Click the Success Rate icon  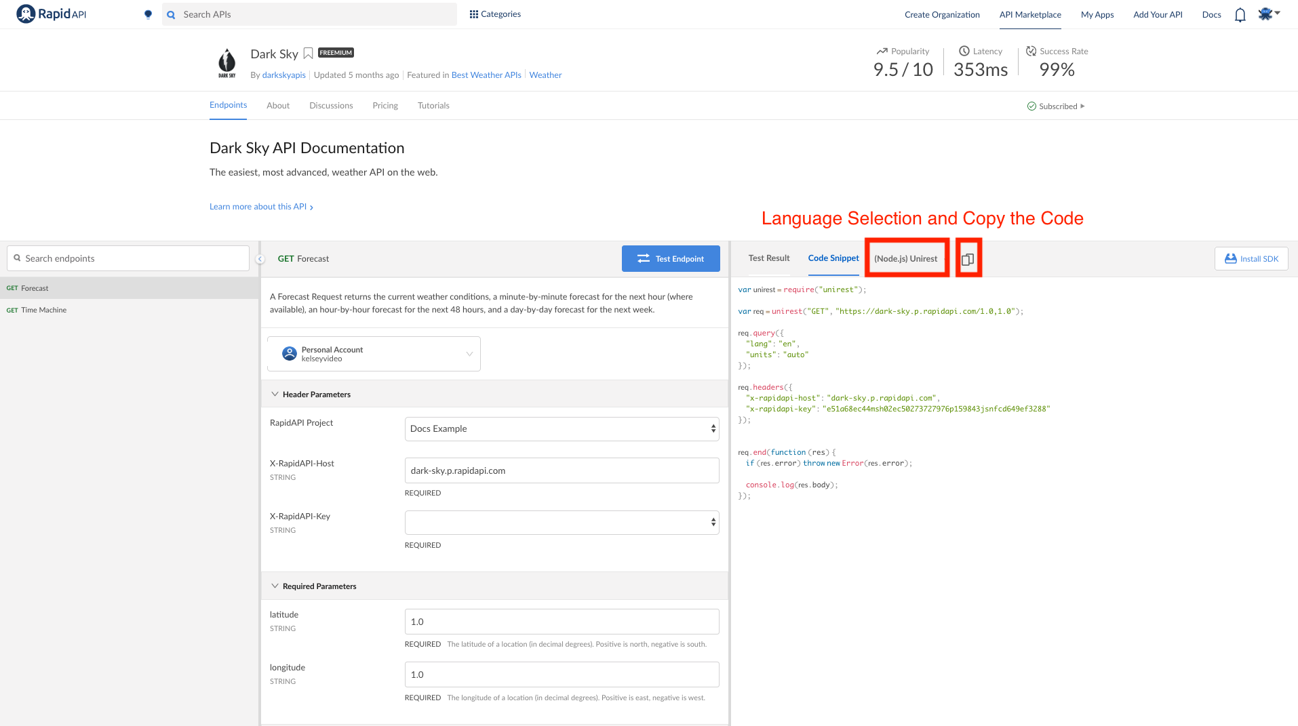click(x=1031, y=51)
